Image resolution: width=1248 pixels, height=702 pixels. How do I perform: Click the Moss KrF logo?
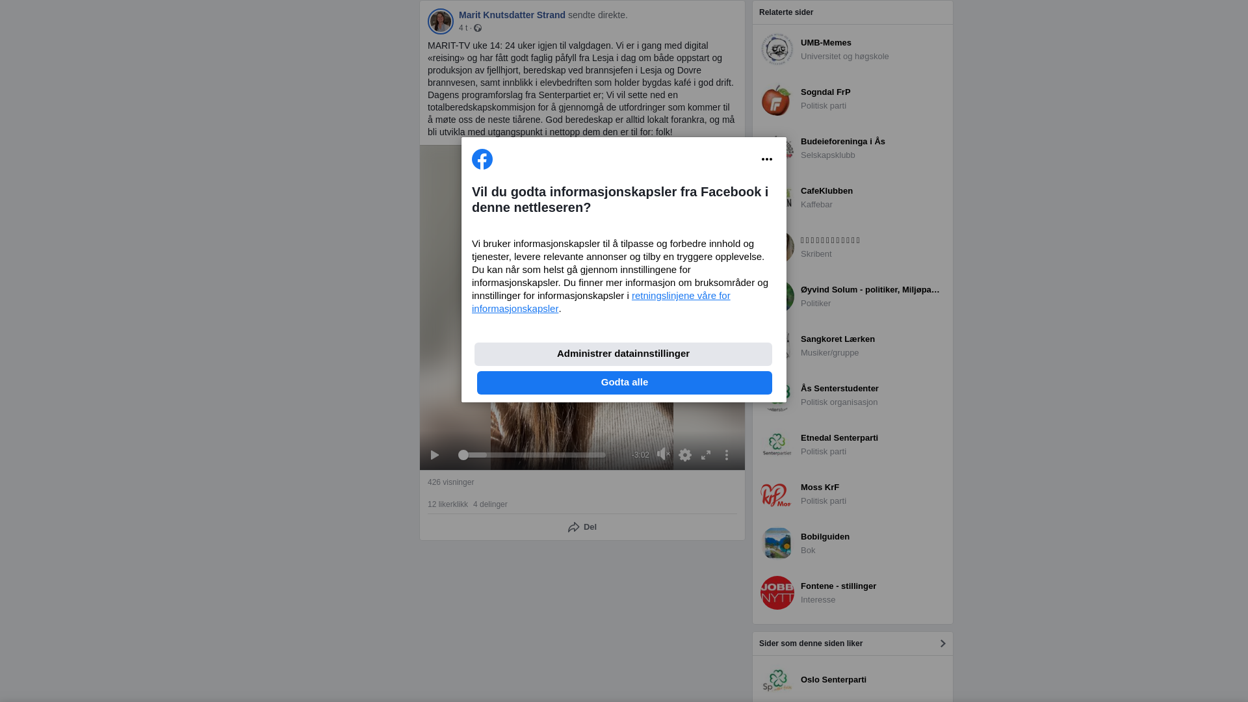(777, 494)
